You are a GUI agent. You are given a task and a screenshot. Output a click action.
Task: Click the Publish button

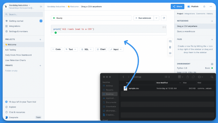point(193,6)
